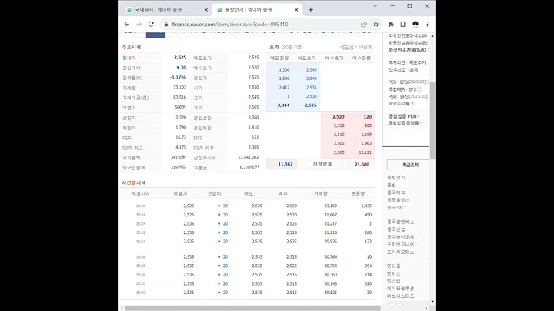Click the browser forward arrow

pyautogui.click(x=138, y=24)
